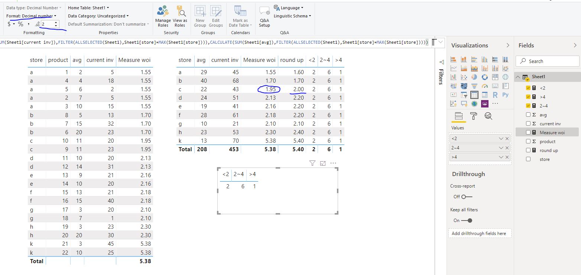This screenshot has width=581, height=275.
Task: Choose the Python visual icon
Action: (x=505, y=95)
